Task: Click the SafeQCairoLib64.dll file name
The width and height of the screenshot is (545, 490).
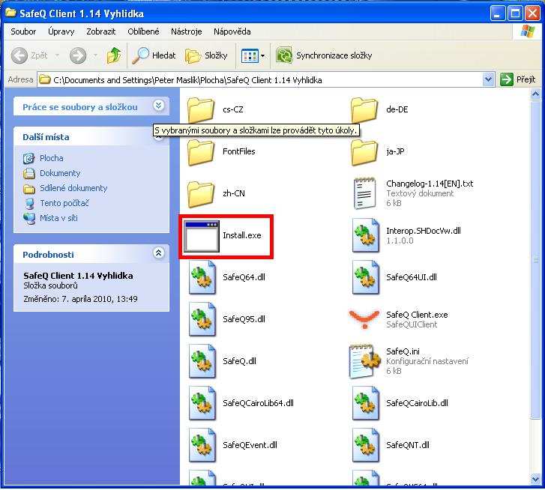Action: click(x=258, y=403)
